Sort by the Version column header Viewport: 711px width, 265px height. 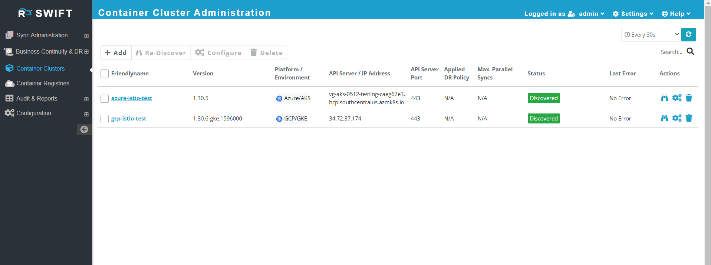(x=203, y=73)
